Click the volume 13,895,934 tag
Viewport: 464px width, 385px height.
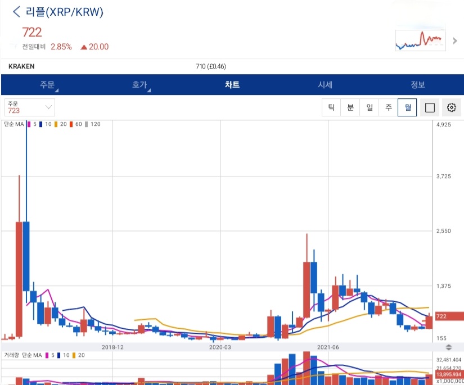[449, 374]
